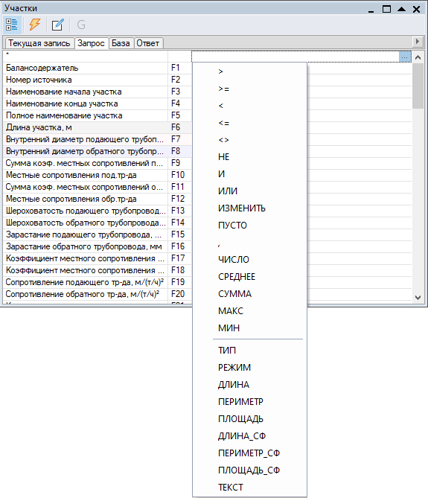Select ИЛИ from the operator menu

249,191
